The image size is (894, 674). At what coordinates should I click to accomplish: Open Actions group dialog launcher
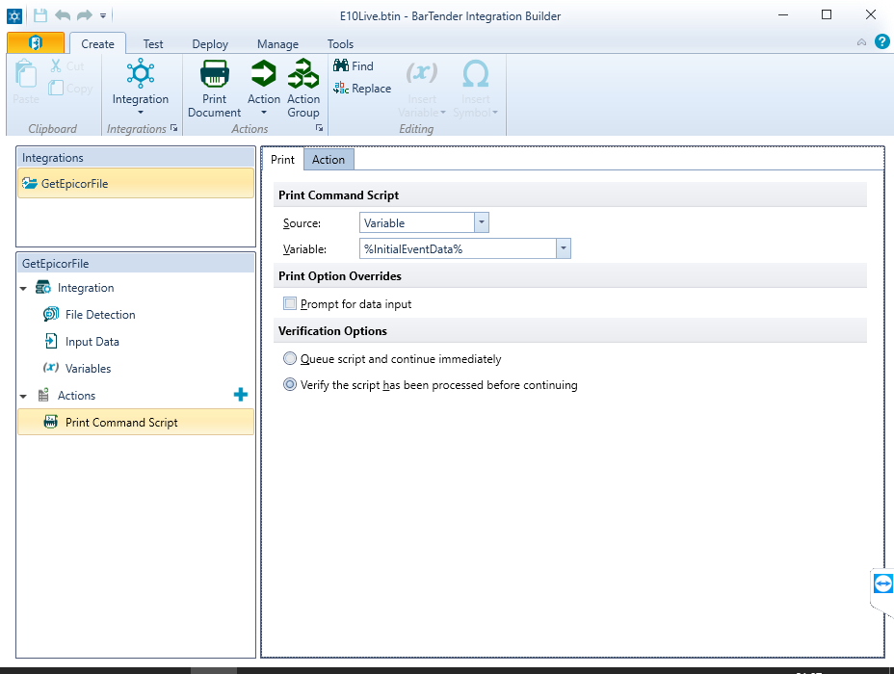[320, 128]
